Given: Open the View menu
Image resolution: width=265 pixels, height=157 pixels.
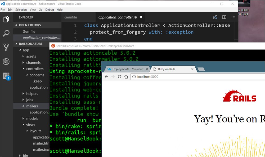Looking at the screenshot, I should pyautogui.click(x=33, y=9).
